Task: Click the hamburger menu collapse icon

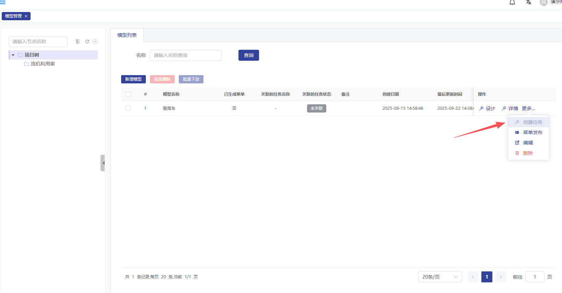Action: coord(3,2)
